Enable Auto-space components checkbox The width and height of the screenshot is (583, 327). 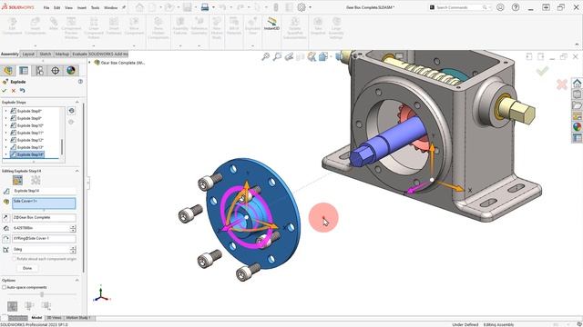point(4,287)
